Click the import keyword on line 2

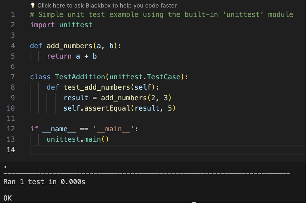[43, 25]
